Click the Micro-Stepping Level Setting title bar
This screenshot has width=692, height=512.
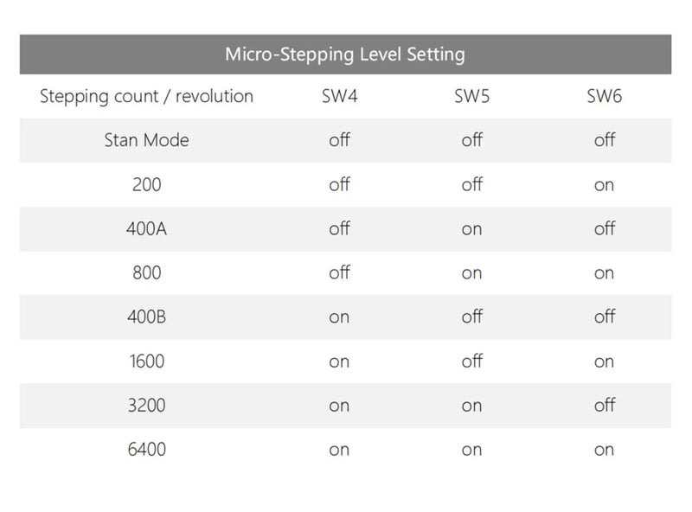(345, 54)
